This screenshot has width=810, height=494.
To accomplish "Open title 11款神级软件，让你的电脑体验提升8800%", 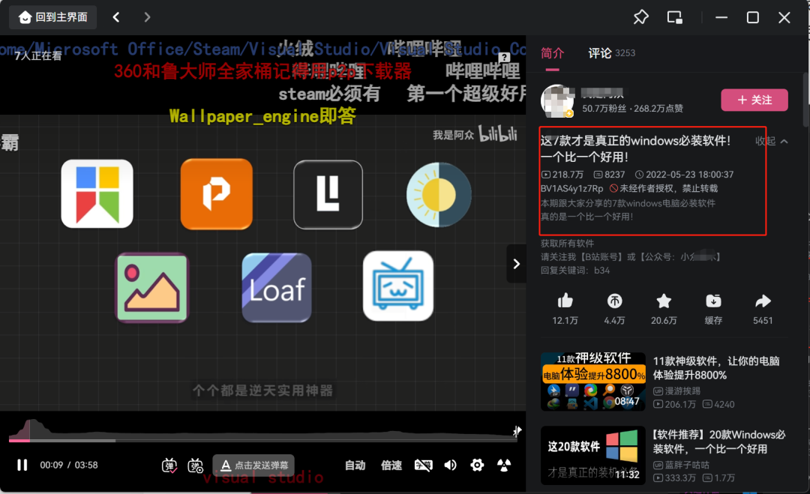I will tap(716, 368).
